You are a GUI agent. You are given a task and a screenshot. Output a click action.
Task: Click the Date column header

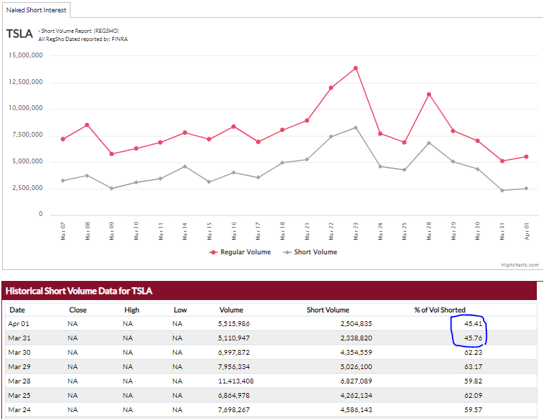pyautogui.click(x=17, y=310)
